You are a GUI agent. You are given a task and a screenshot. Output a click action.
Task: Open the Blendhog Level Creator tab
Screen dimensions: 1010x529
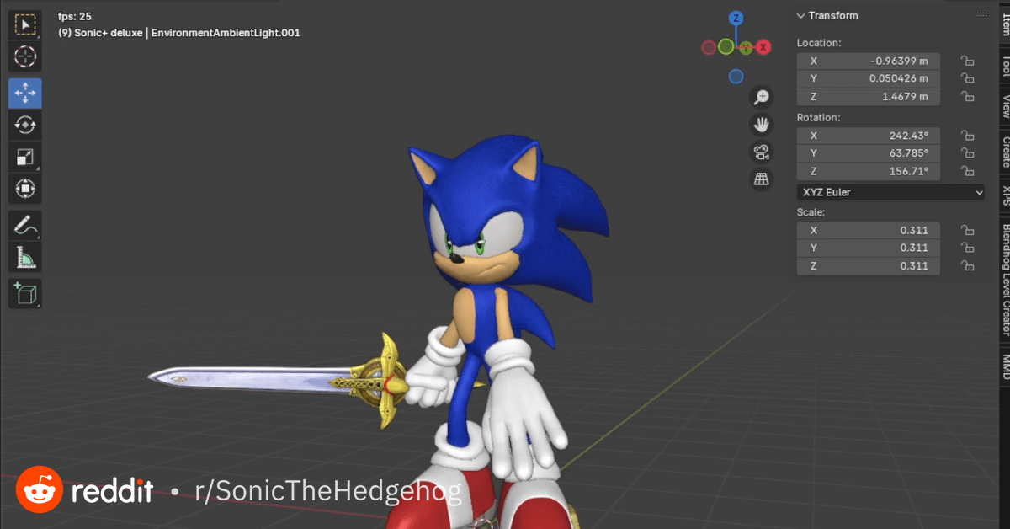pyautogui.click(x=1005, y=280)
